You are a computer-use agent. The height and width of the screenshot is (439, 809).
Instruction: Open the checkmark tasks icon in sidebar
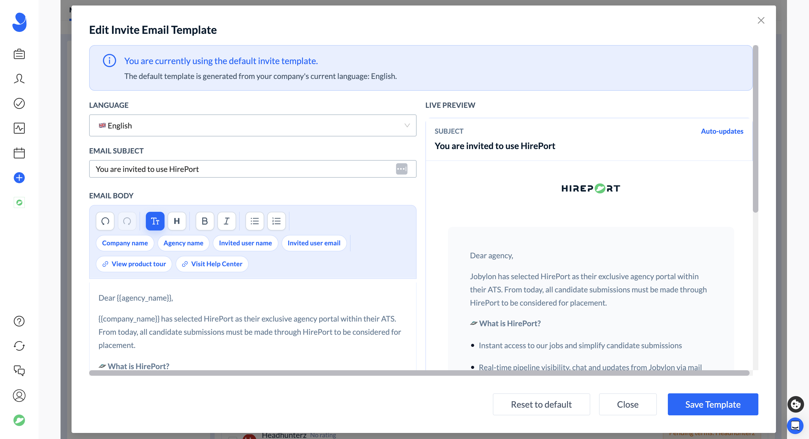coord(19,103)
